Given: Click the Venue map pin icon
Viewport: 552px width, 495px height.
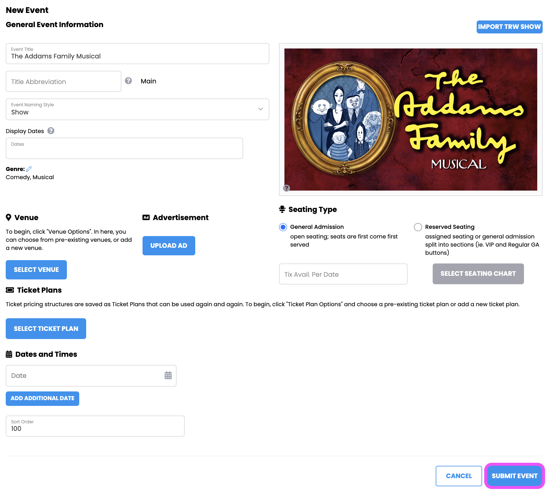Looking at the screenshot, I should point(8,217).
